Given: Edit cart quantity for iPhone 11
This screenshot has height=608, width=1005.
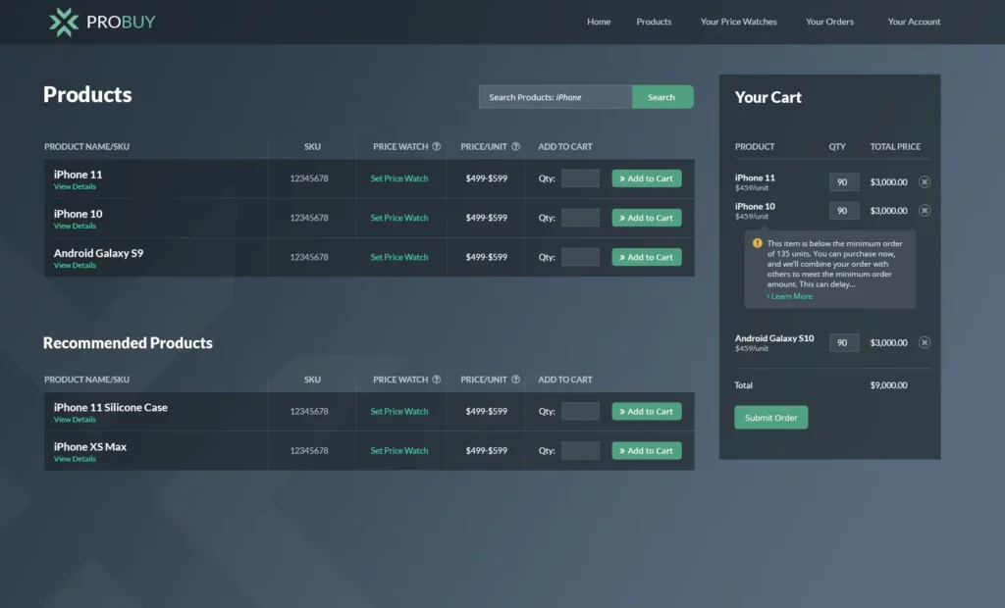Looking at the screenshot, I should tap(843, 182).
